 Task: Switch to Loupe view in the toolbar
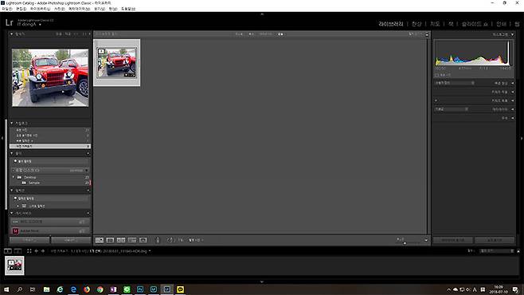(x=110, y=240)
